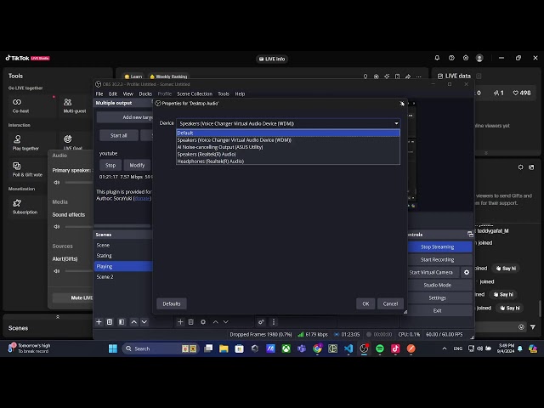This screenshot has width=544, height=408.
Task: Move scene down with arrow icon
Action: tap(144, 322)
